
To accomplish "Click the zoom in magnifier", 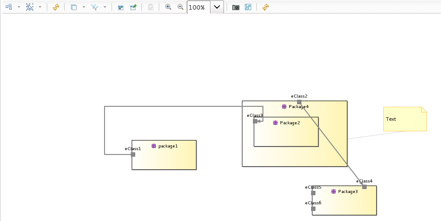I will 168,7.
